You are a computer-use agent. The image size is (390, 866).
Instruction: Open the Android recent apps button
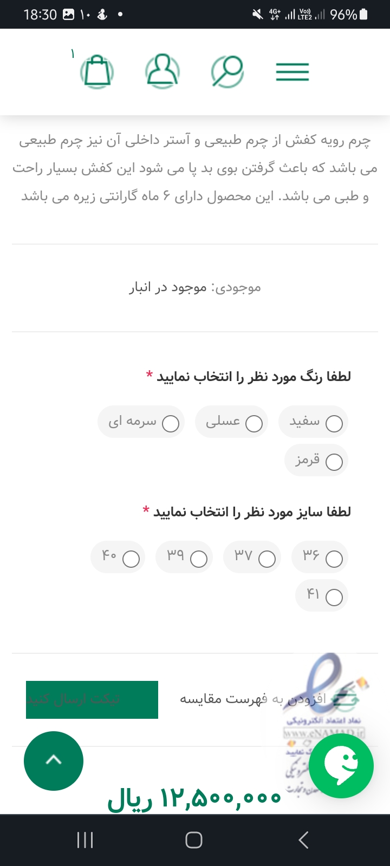(x=85, y=840)
